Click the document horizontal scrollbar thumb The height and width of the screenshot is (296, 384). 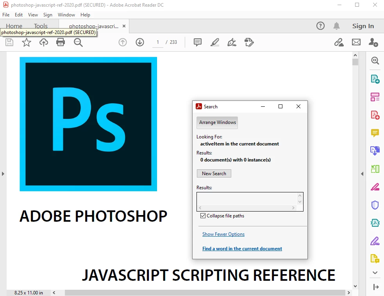click(205, 292)
